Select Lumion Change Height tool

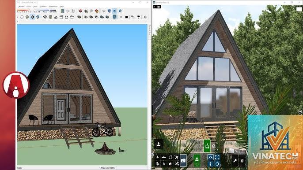click(x=210, y=164)
